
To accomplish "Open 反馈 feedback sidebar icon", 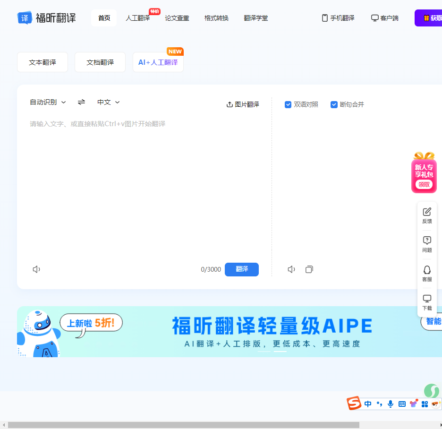I will (x=427, y=215).
